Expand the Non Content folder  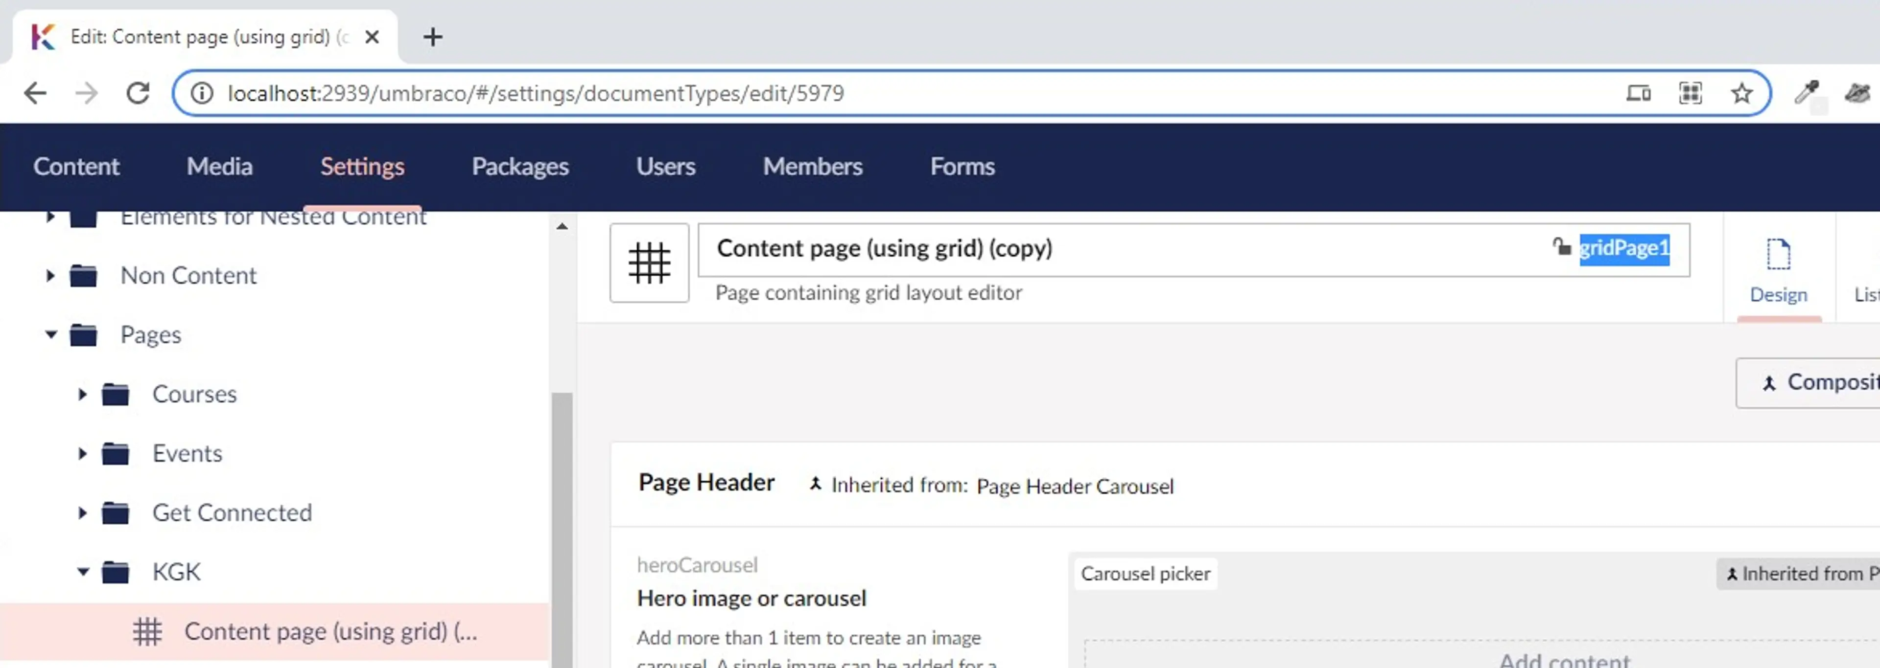(x=50, y=276)
